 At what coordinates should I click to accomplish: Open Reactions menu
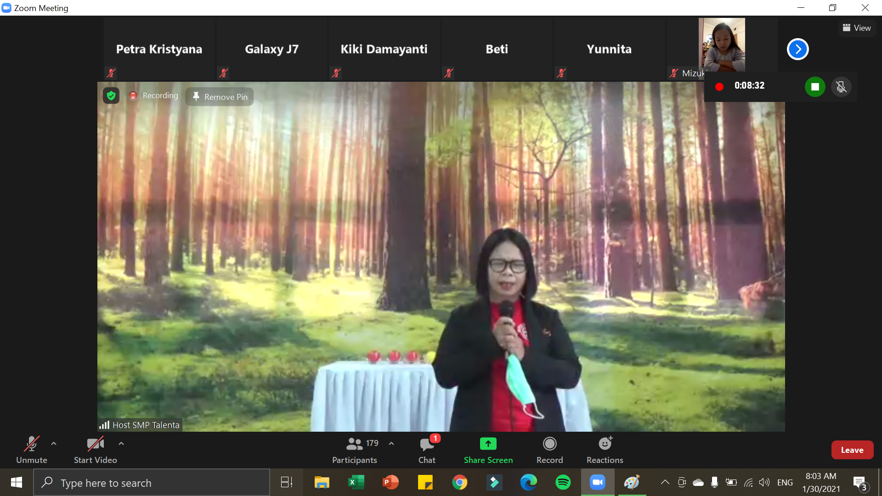click(605, 450)
